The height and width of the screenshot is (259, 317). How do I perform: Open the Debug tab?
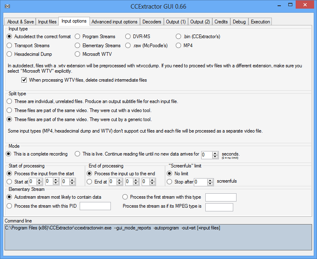239,22
